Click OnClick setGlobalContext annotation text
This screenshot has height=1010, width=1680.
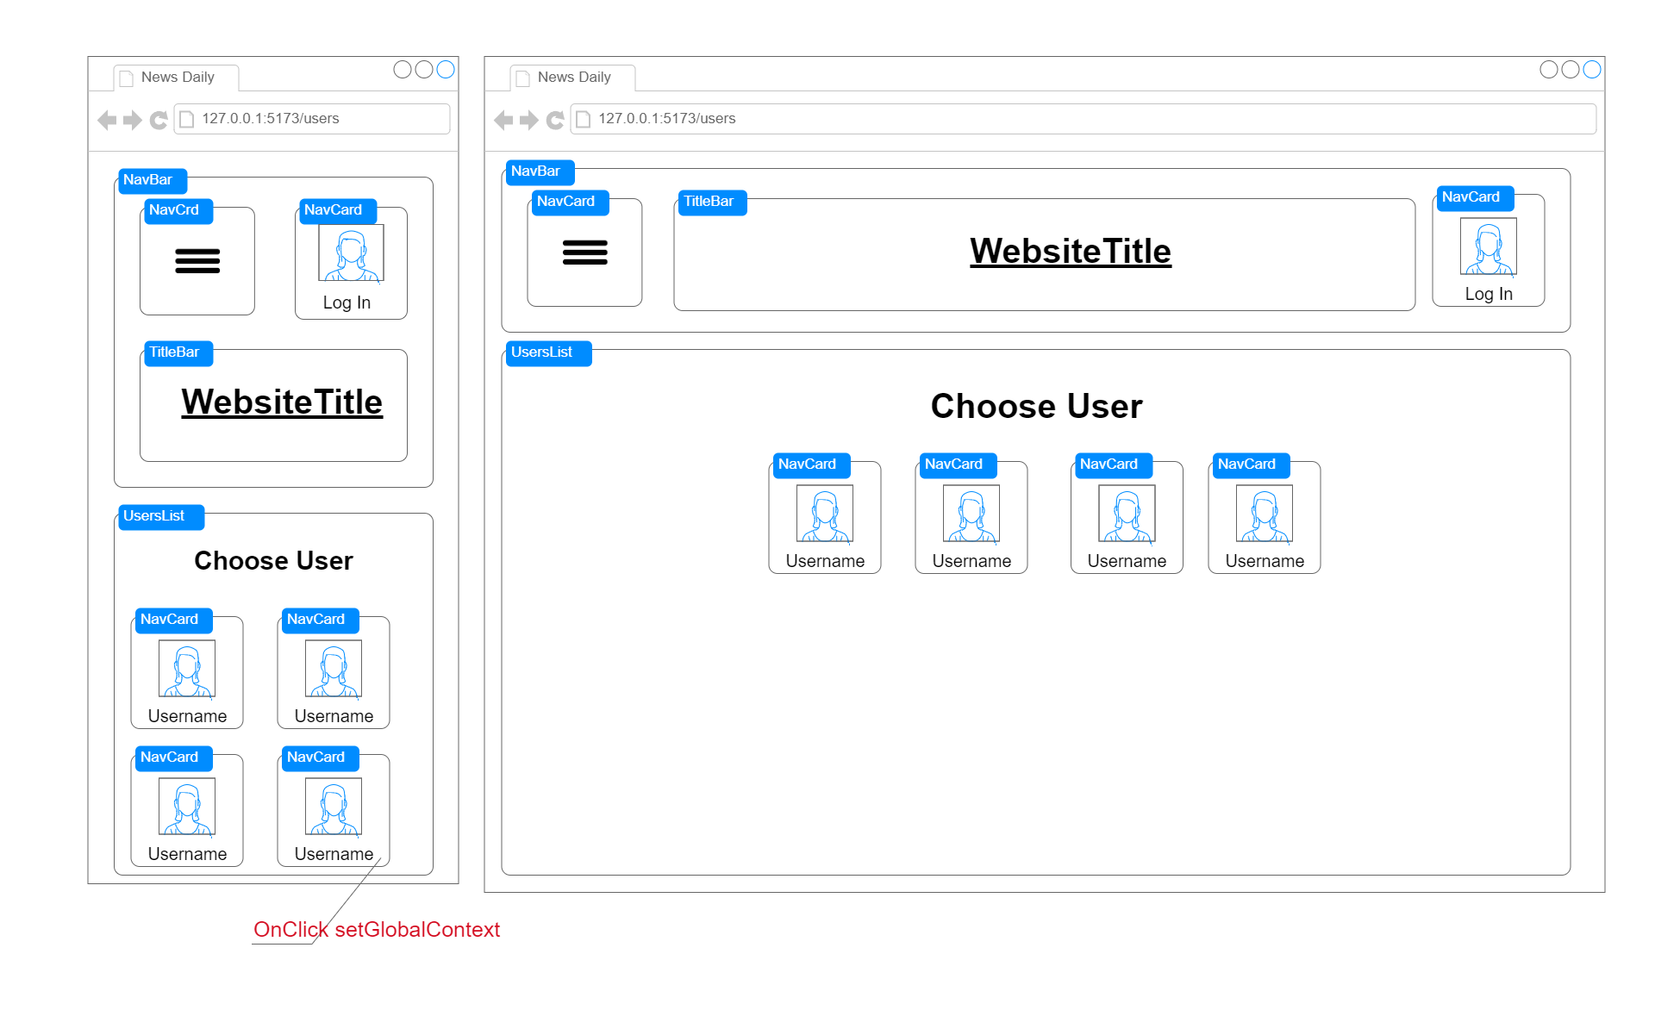[x=377, y=930]
